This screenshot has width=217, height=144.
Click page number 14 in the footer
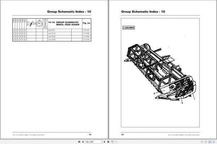coord(122,135)
